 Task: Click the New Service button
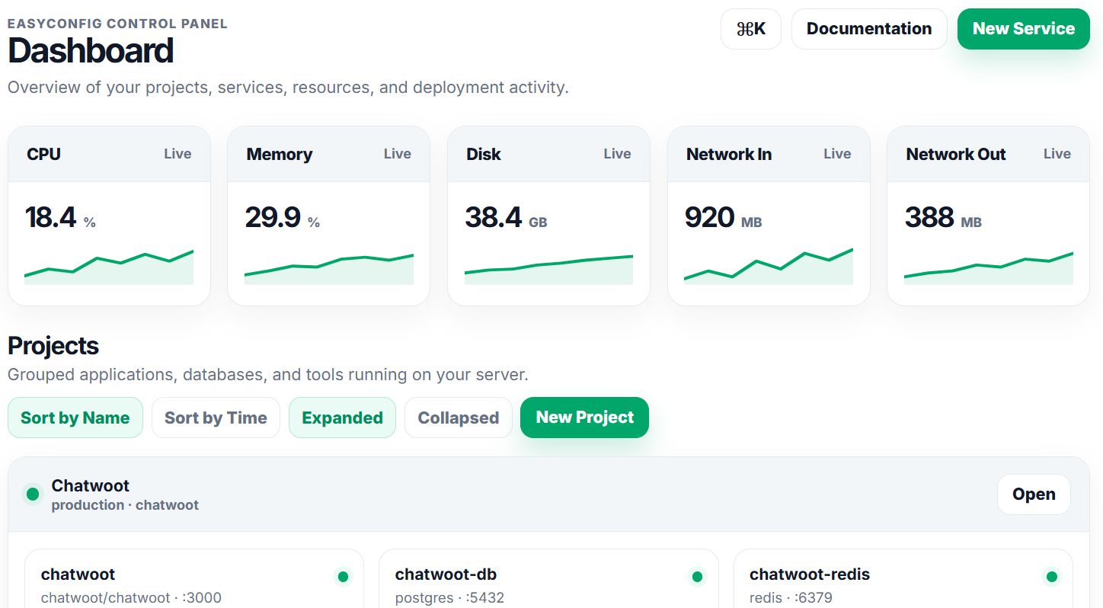click(x=1024, y=29)
